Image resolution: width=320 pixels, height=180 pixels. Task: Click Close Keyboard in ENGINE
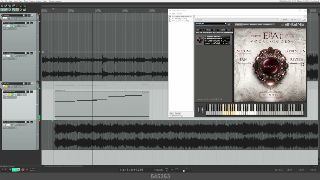[x=228, y=32]
